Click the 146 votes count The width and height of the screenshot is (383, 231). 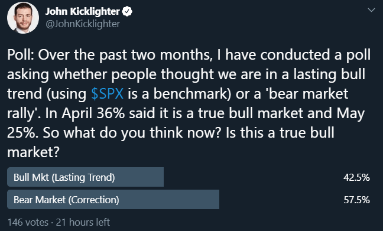click(x=28, y=222)
